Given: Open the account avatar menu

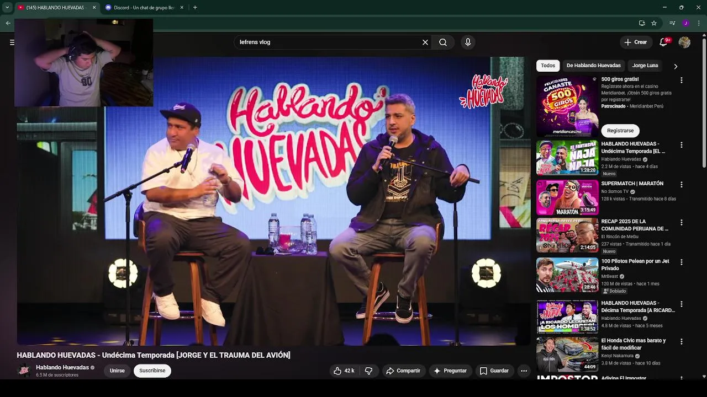Looking at the screenshot, I should click(x=684, y=42).
